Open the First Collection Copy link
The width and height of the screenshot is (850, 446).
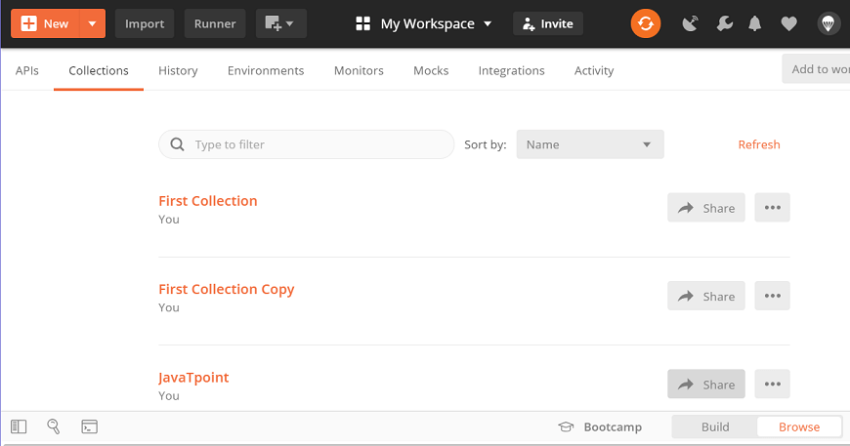226,289
